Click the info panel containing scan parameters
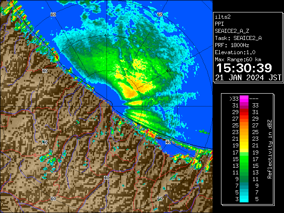The width and height of the screenshot is (284, 213). click(x=248, y=47)
